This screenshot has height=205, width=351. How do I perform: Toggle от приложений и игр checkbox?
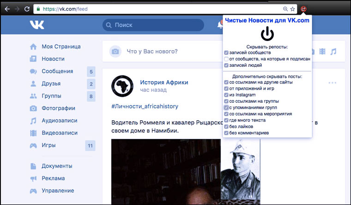point(226,88)
